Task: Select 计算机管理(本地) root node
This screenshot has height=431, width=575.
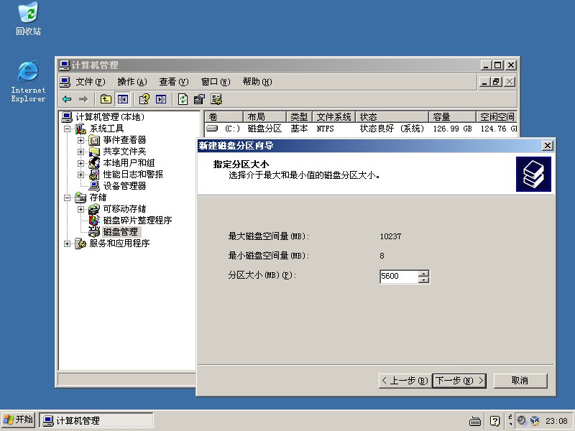Action: point(110,117)
